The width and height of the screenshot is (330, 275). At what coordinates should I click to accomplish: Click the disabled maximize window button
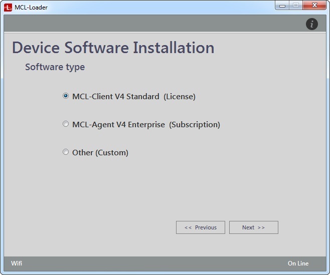296,6
